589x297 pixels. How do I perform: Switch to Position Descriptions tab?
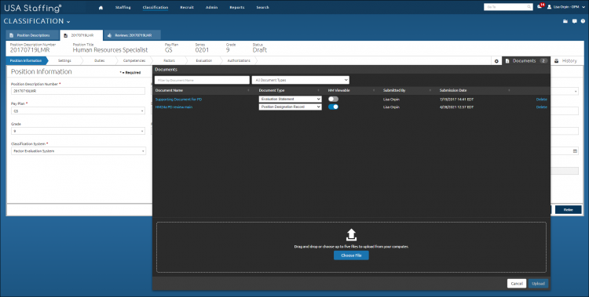tap(33, 35)
